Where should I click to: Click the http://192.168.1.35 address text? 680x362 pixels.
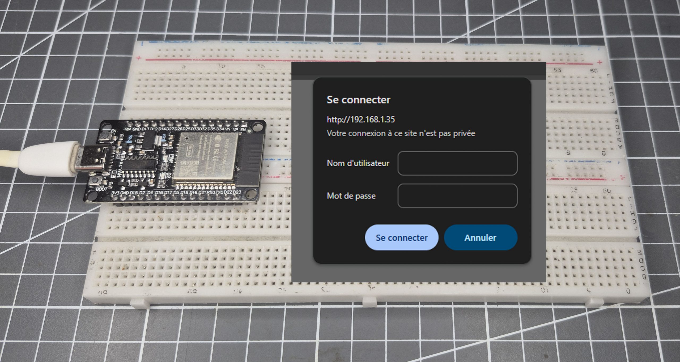coord(360,120)
